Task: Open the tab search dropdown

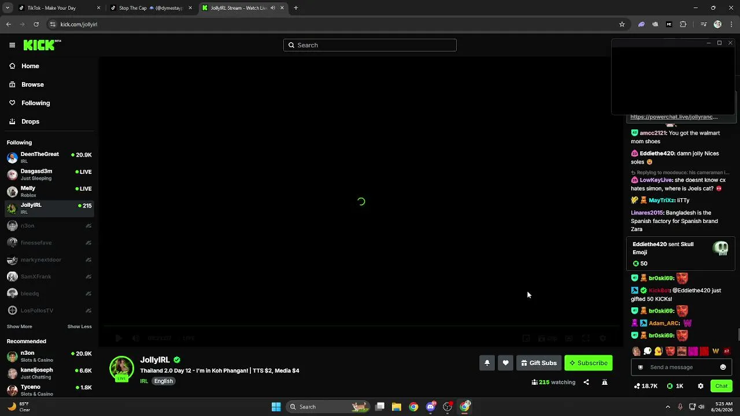Action: click(x=8, y=8)
